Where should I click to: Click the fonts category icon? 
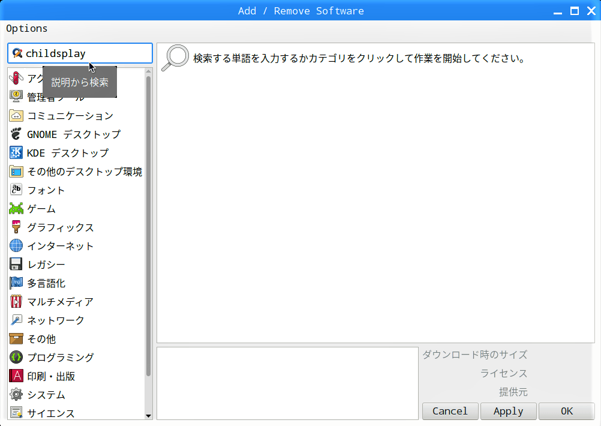16,190
